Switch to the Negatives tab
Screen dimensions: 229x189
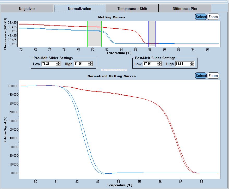tap(27, 9)
